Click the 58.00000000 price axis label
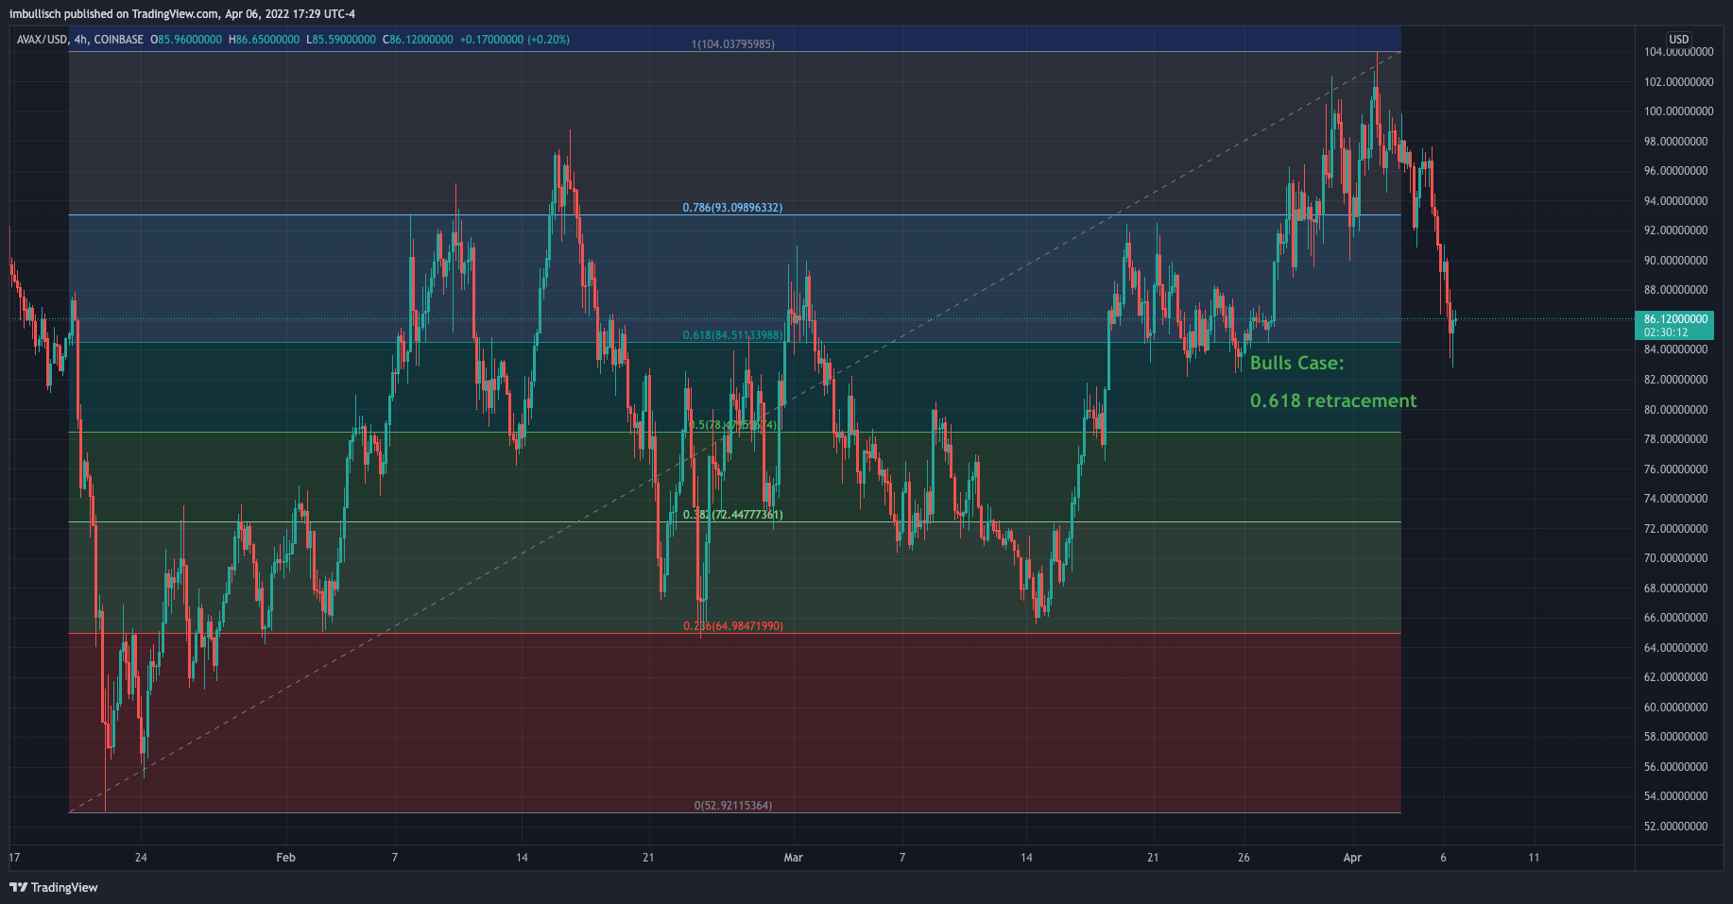The height and width of the screenshot is (904, 1733). click(x=1678, y=737)
